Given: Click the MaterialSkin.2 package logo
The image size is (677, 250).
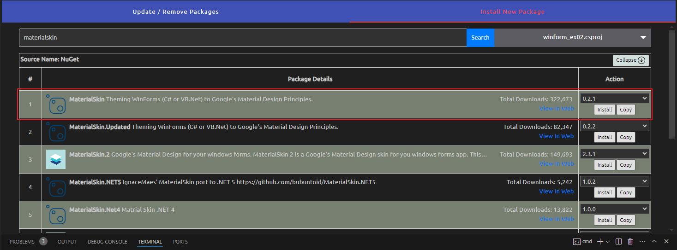Looking at the screenshot, I should pyautogui.click(x=56, y=160).
